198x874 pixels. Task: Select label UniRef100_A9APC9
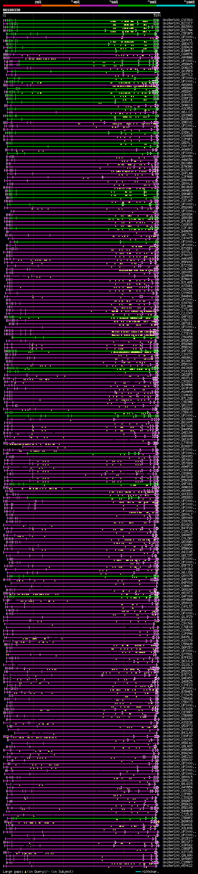click(178, 467)
